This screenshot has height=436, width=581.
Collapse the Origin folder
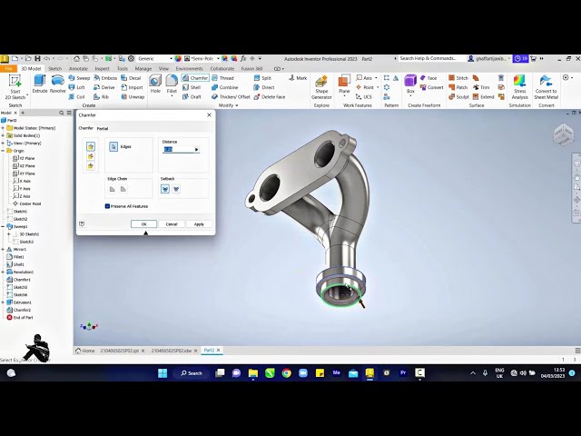click(x=3, y=151)
